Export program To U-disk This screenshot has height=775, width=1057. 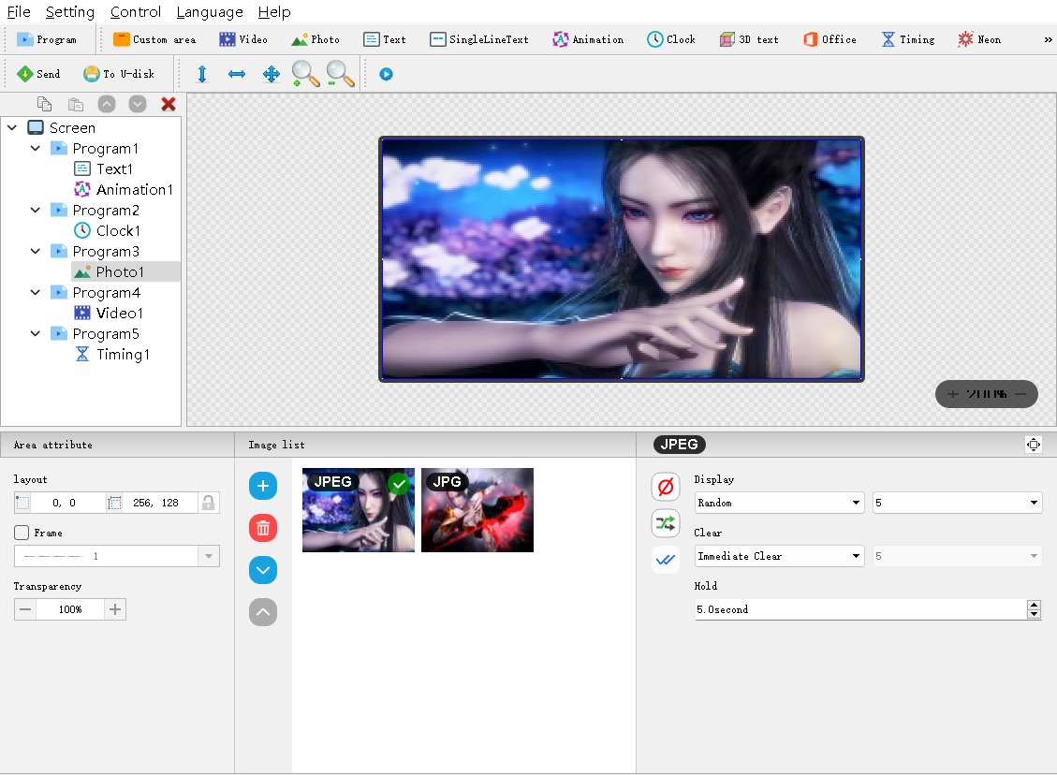[119, 74]
